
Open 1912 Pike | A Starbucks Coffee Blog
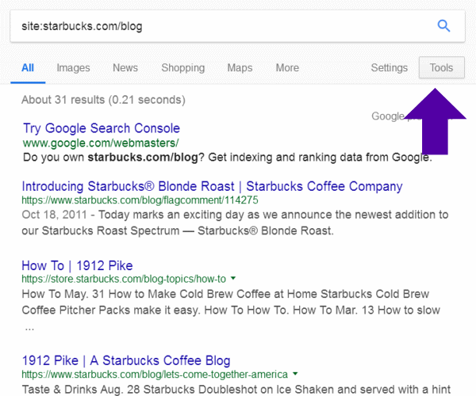pyautogui.click(x=125, y=360)
